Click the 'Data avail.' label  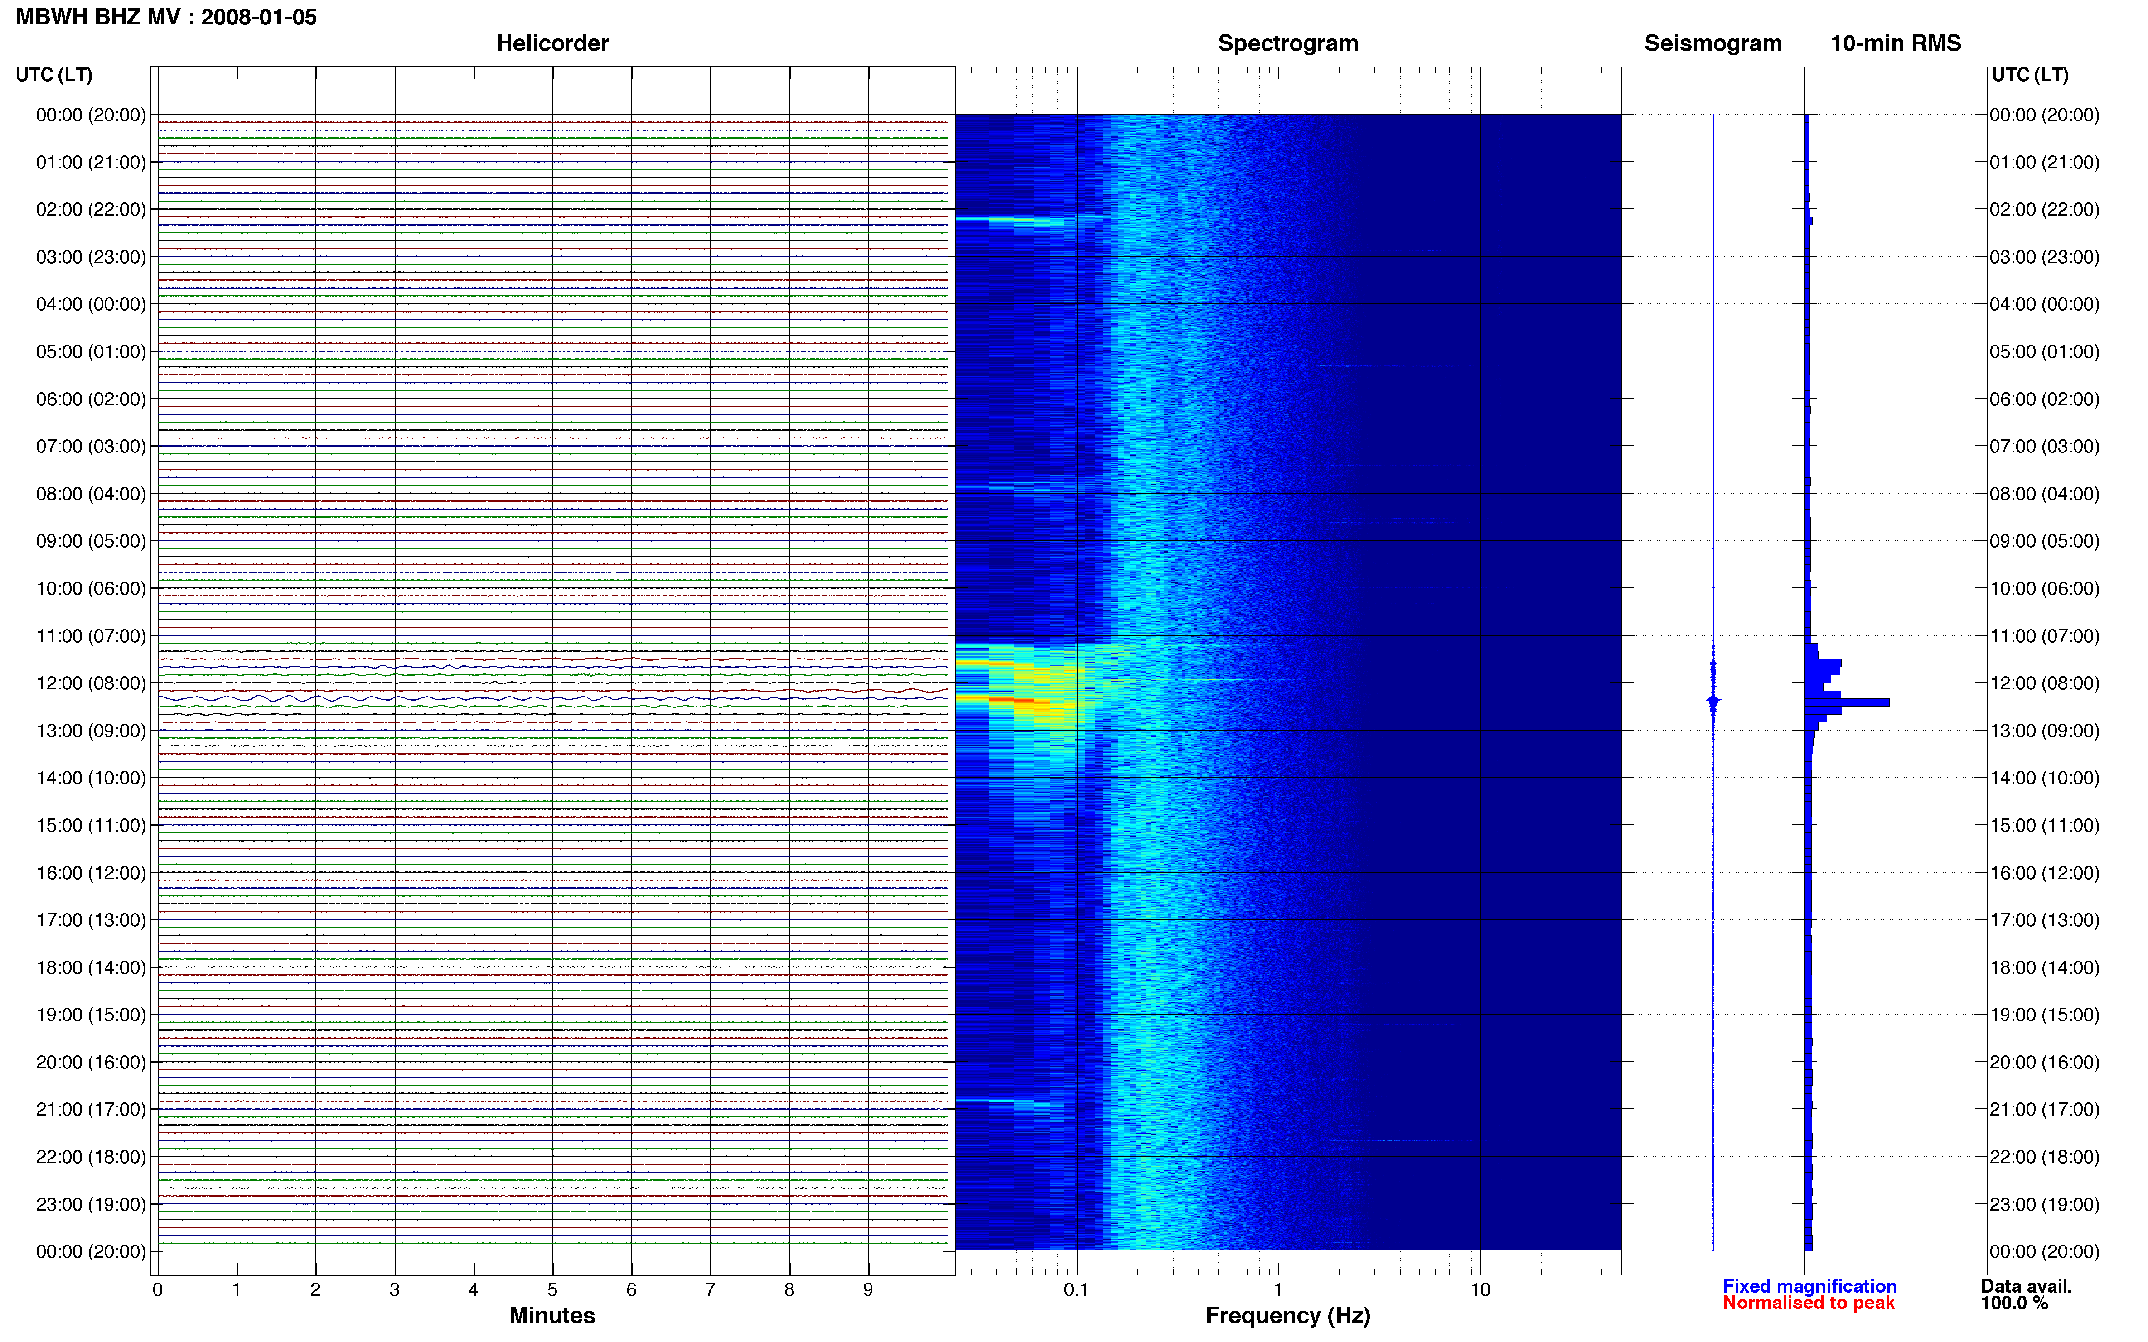[x=2027, y=1286]
